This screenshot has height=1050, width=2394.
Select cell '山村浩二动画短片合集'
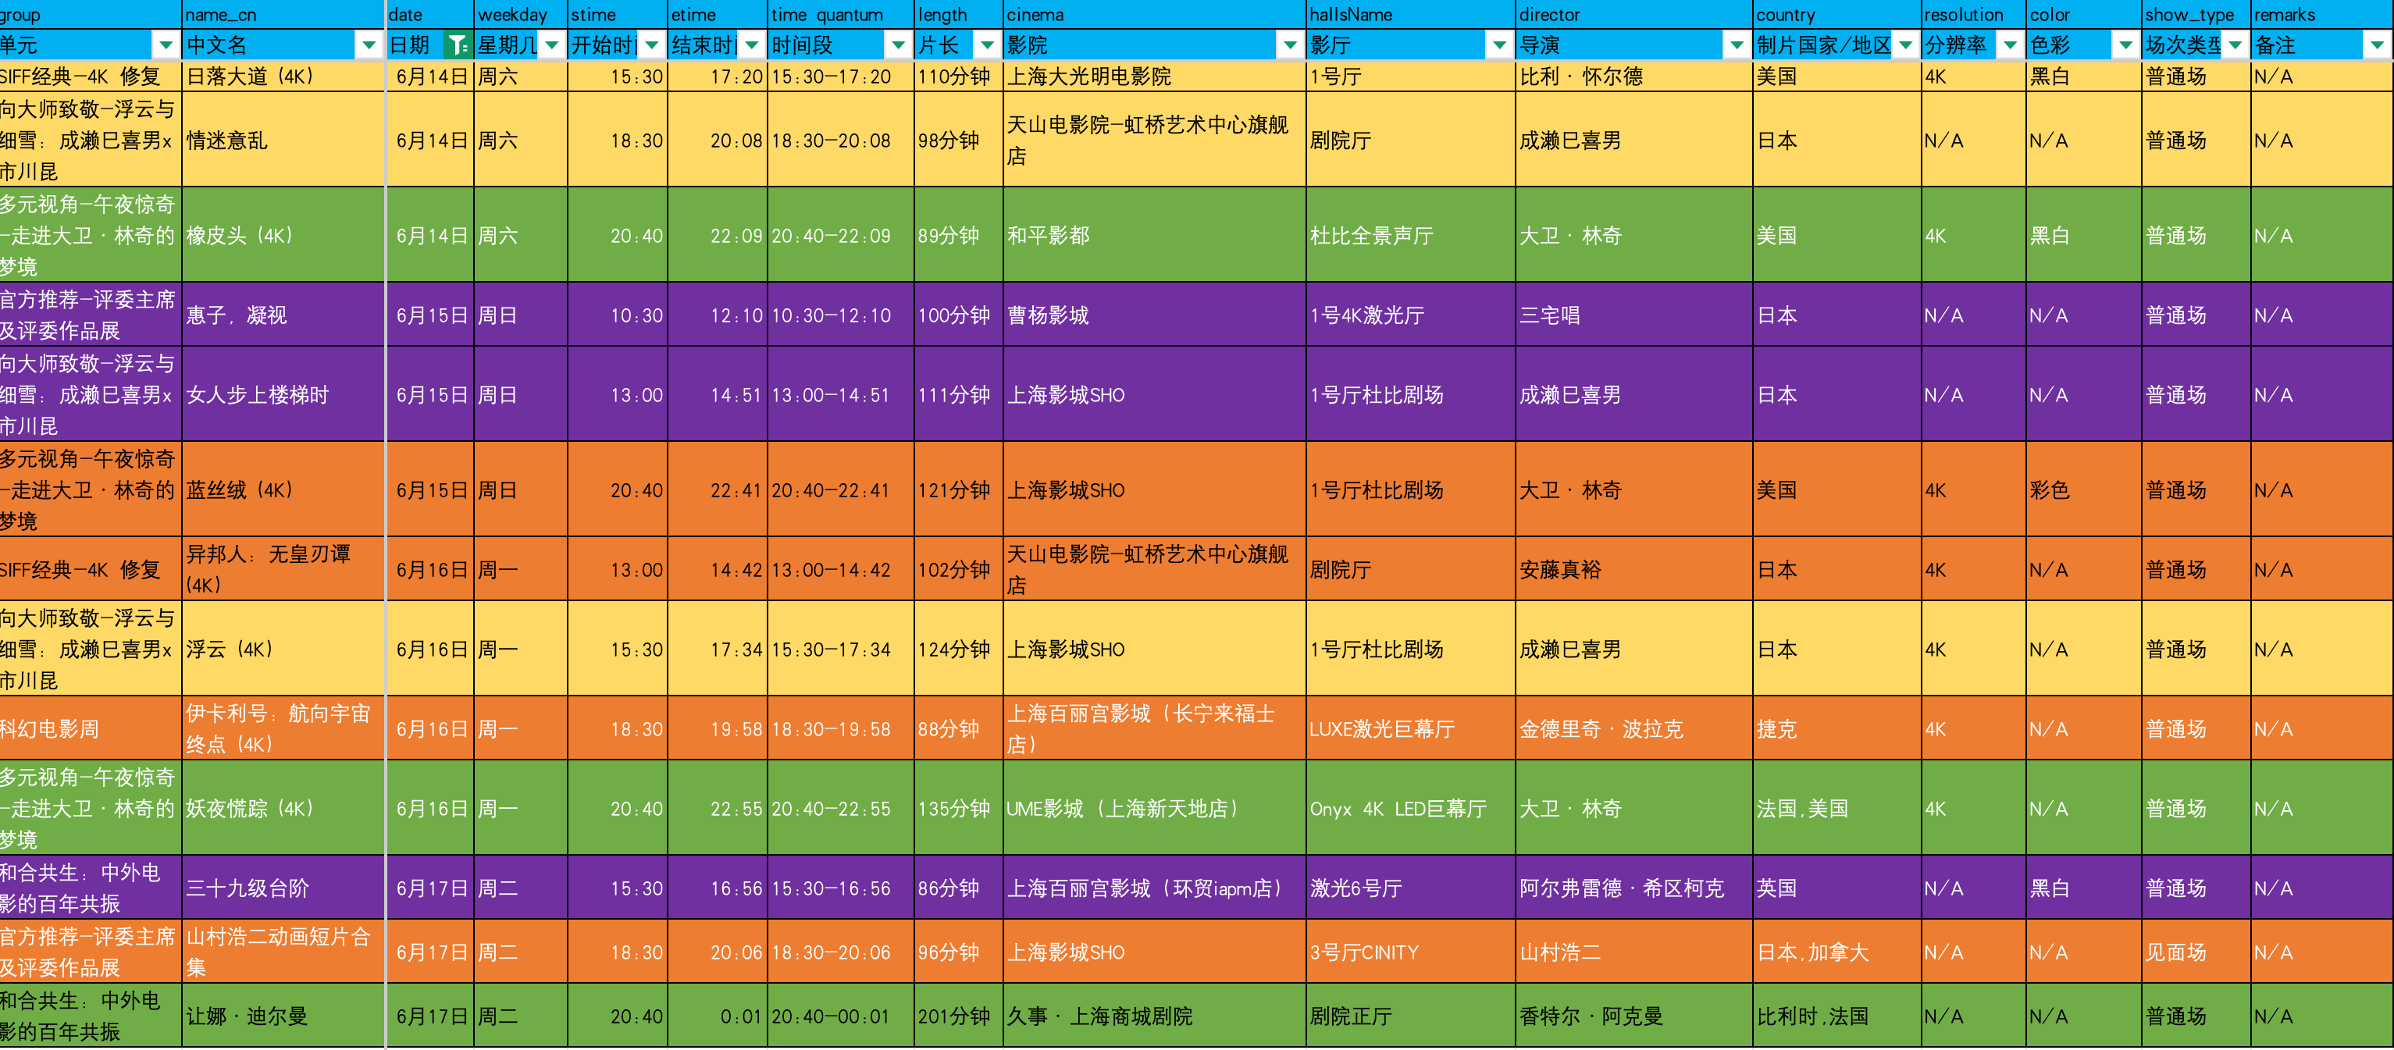click(283, 952)
